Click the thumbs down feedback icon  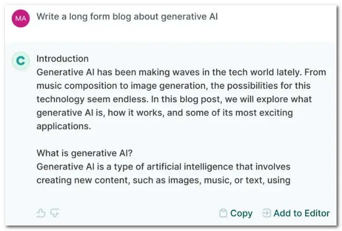[x=54, y=213]
